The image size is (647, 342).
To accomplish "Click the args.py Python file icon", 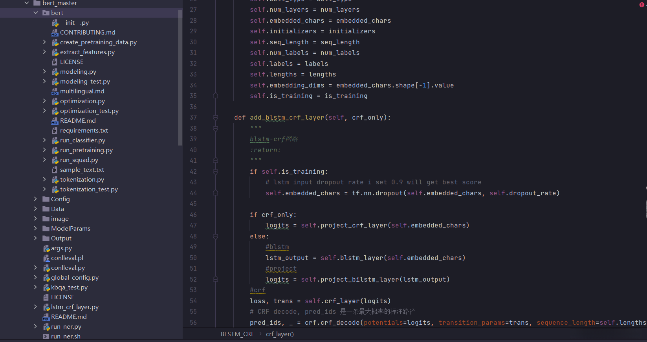I will click(46, 248).
